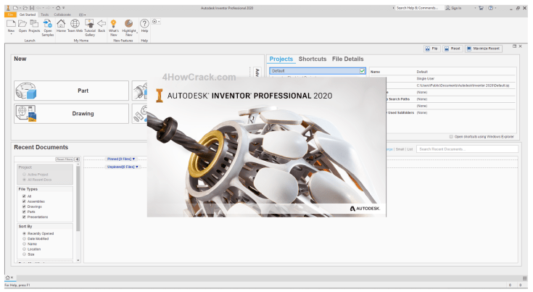533x292 pixels.
Task: Switch to the File Details tab
Action: coord(348,59)
